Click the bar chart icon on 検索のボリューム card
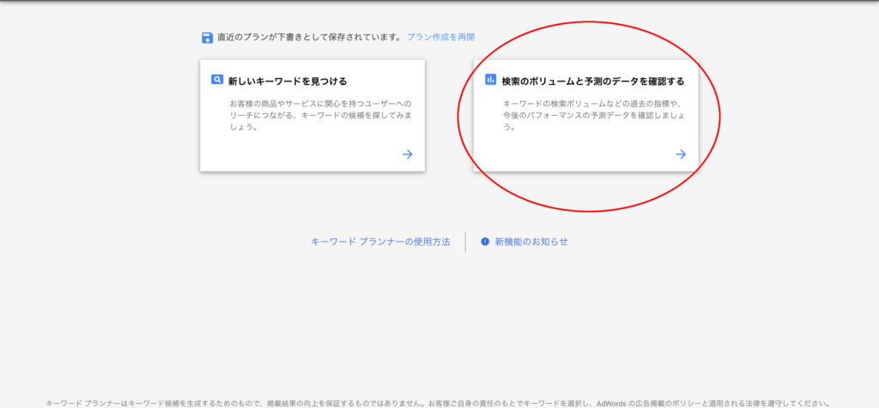Viewport: 879px width, 408px height. coord(490,81)
